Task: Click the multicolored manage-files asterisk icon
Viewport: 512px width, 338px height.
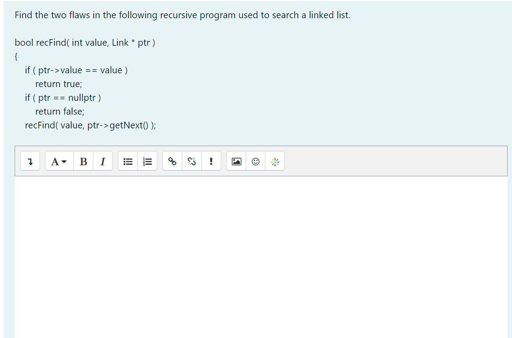Action: (x=275, y=161)
